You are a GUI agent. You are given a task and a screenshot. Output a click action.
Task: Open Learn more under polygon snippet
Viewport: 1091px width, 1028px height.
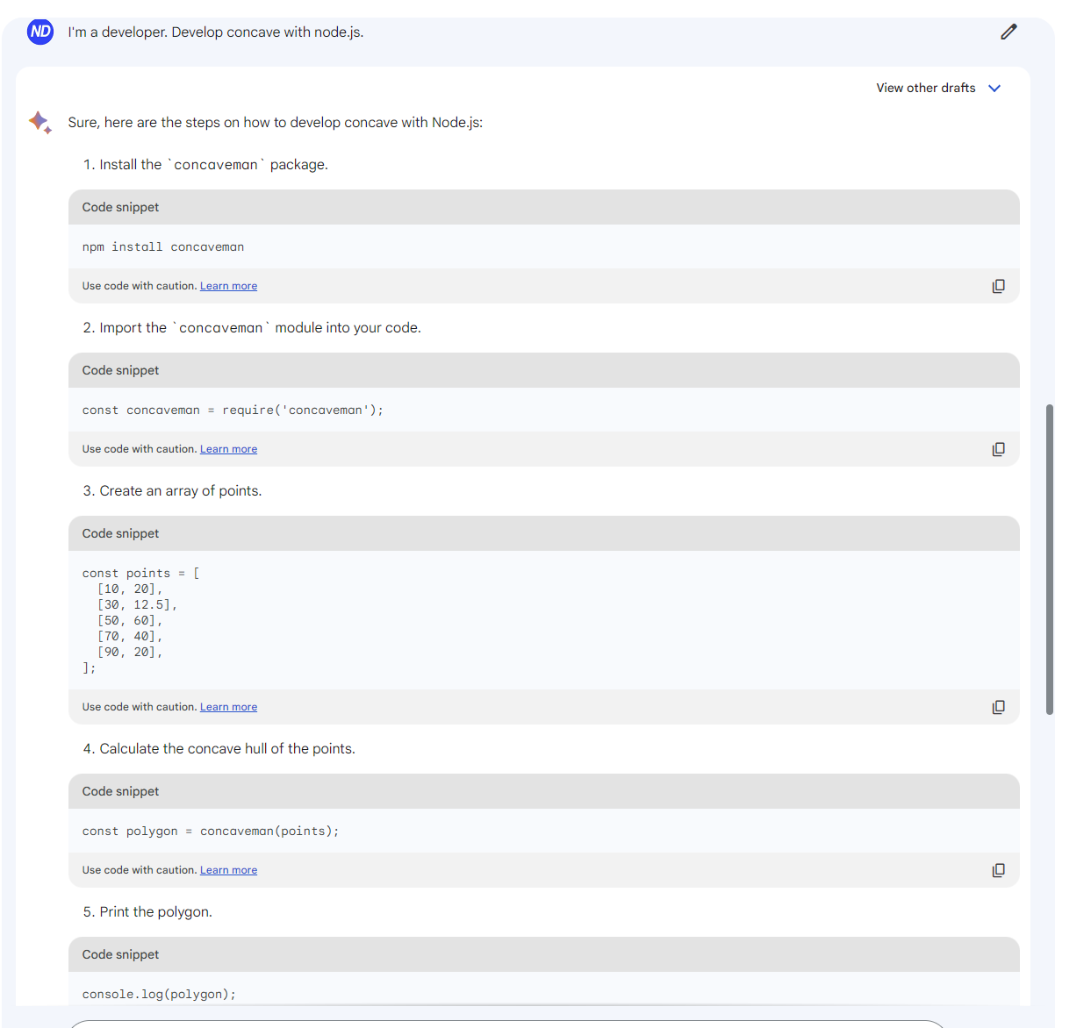pyautogui.click(x=228, y=870)
